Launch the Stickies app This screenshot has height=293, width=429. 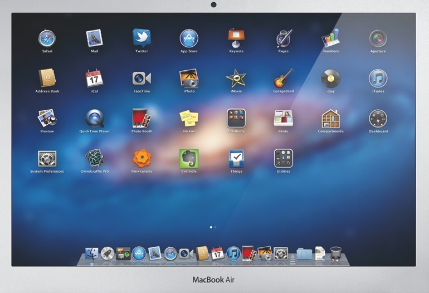[x=189, y=118]
